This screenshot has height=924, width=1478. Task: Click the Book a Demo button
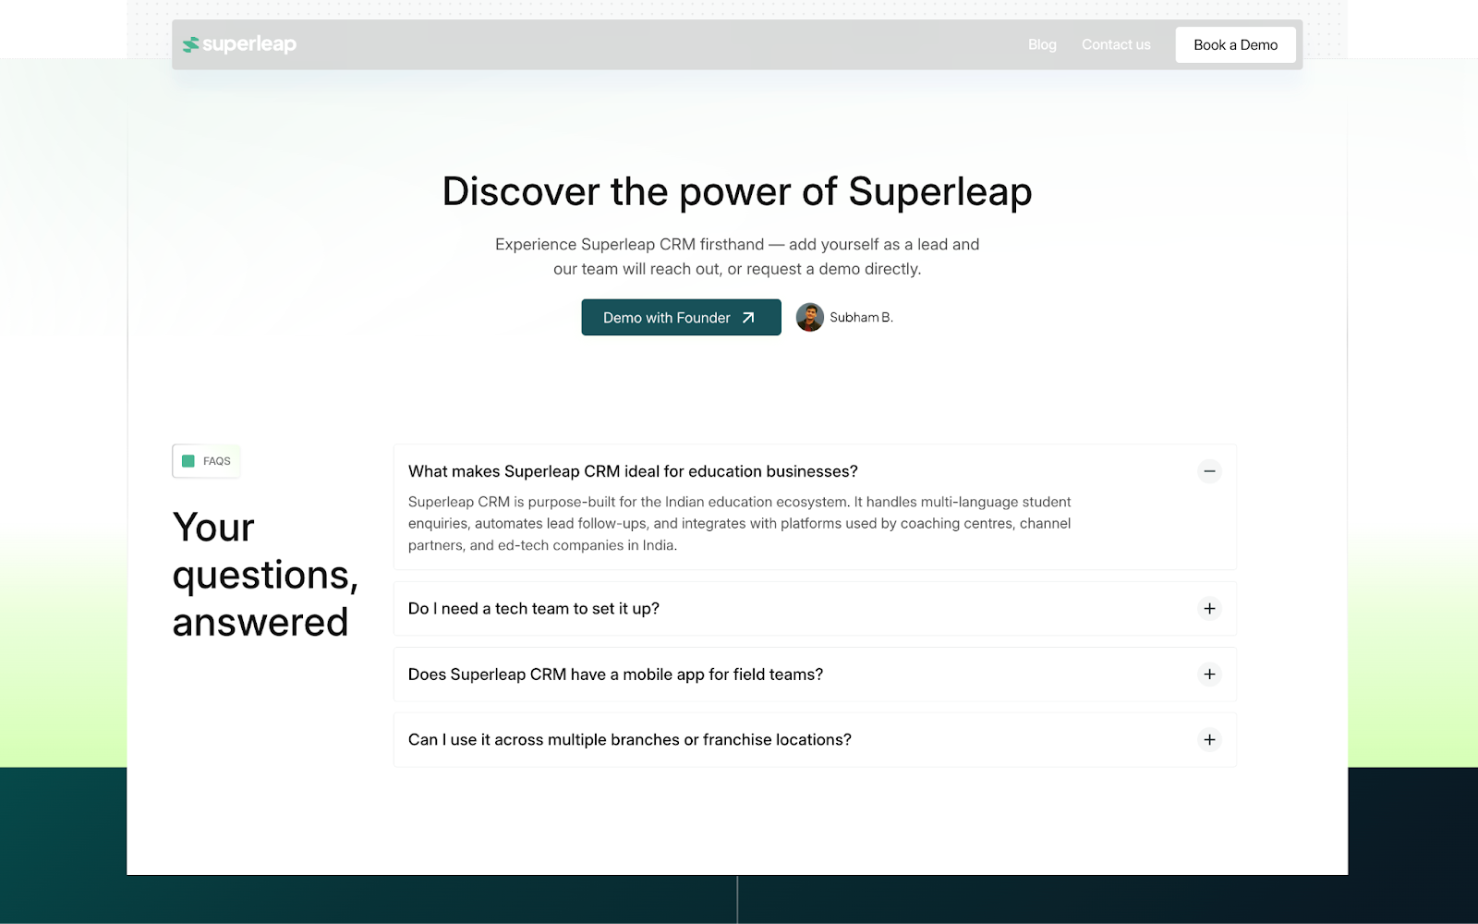tap(1235, 44)
